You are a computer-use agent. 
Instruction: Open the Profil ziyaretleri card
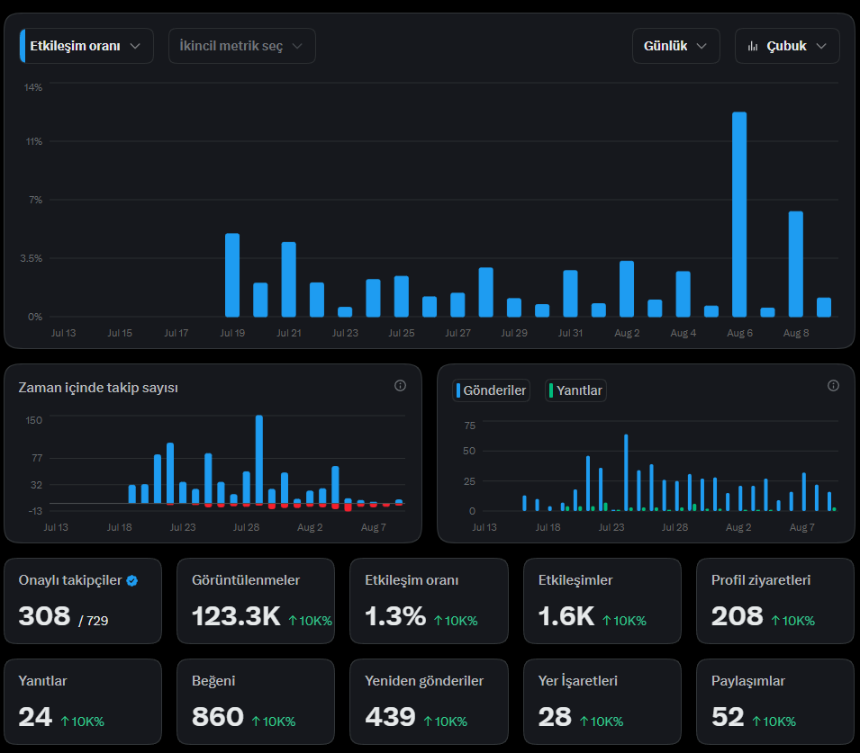click(x=775, y=601)
